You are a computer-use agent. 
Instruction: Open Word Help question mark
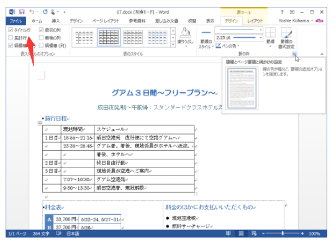pos(282,12)
